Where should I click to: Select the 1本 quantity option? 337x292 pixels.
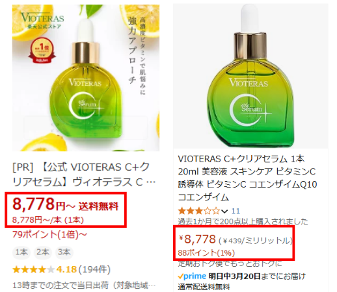[x=21, y=252]
